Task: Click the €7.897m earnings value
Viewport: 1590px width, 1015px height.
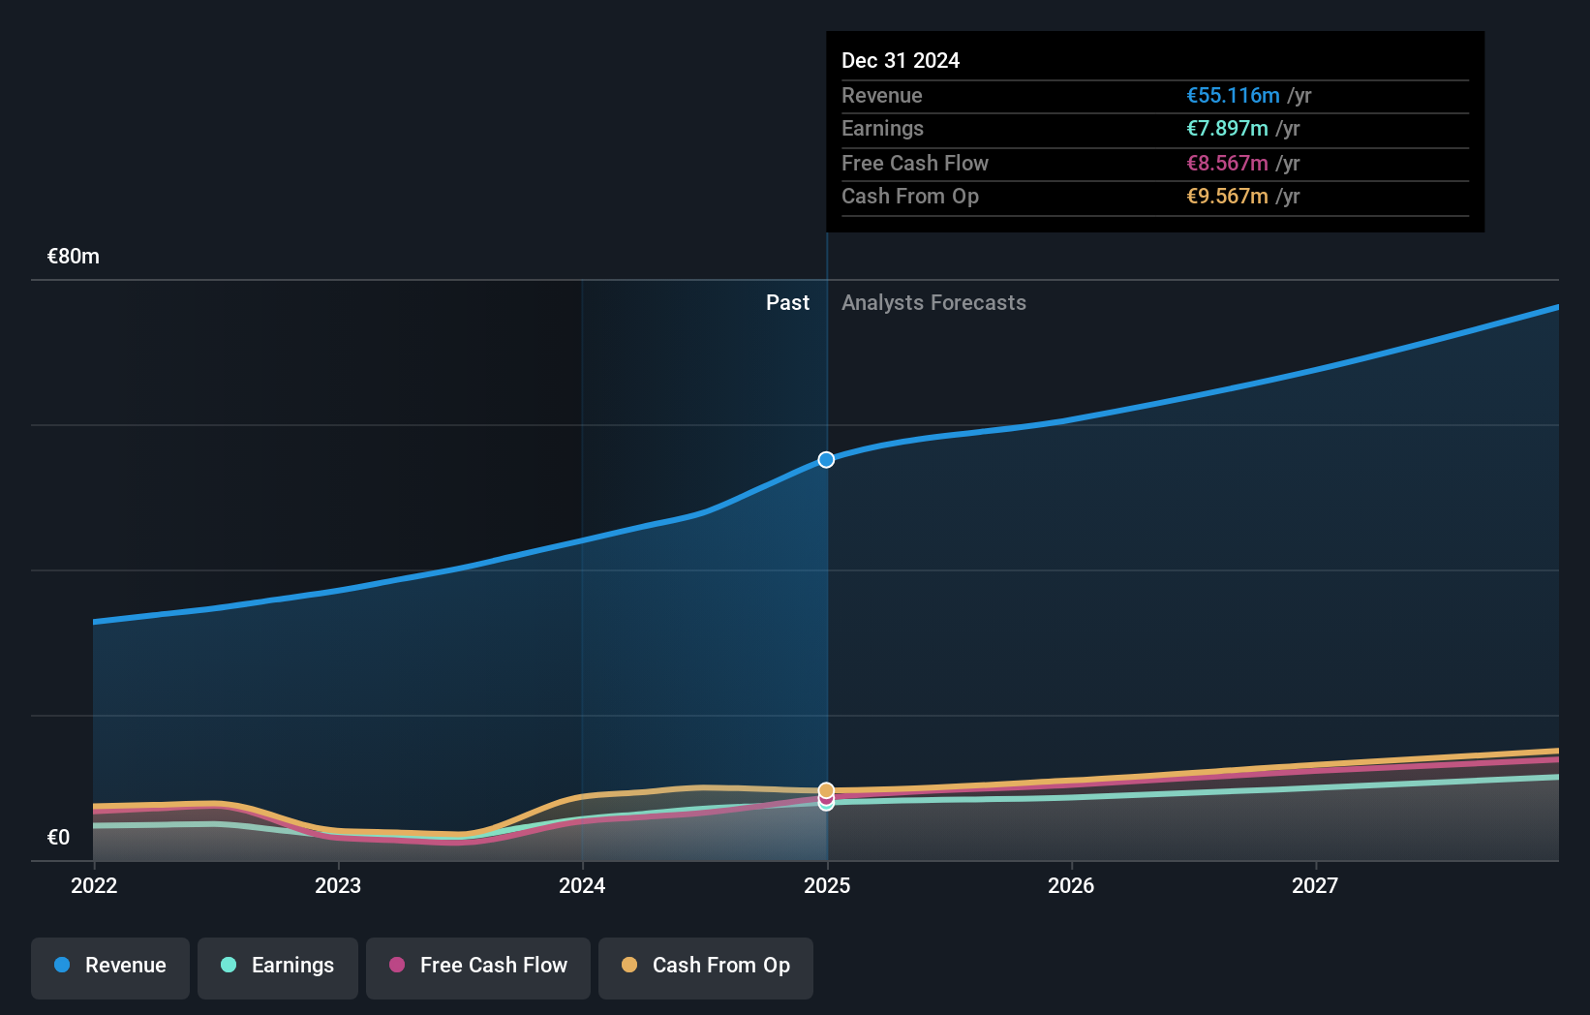Action: (1227, 129)
